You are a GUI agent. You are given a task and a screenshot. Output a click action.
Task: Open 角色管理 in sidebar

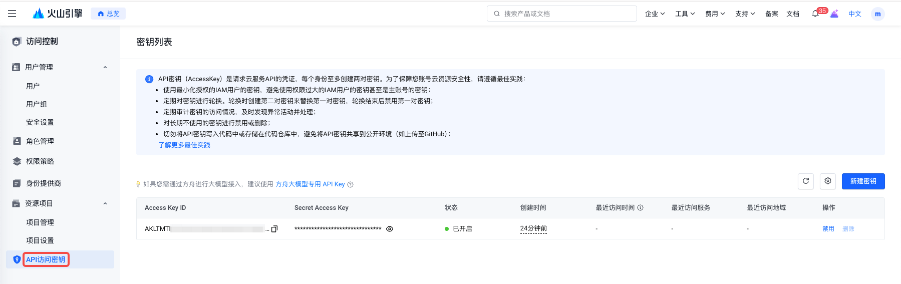coord(40,141)
